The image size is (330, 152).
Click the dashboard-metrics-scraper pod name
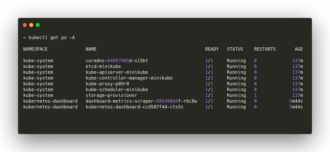[141, 101]
